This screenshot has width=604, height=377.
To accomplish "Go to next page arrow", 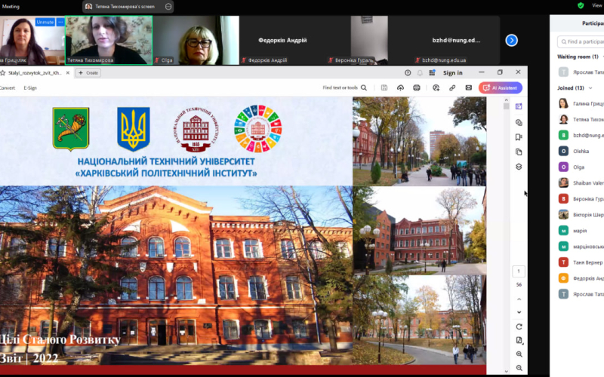I will pos(519,312).
